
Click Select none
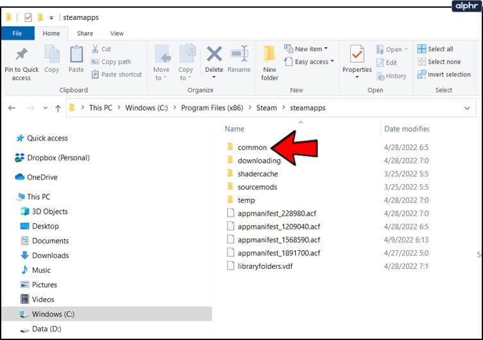439,62
